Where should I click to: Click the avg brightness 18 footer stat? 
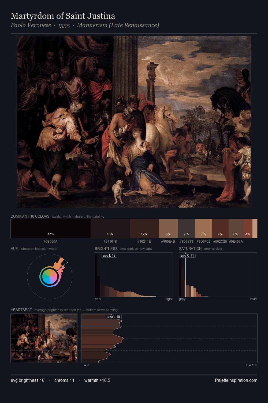click(x=28, y=380)
